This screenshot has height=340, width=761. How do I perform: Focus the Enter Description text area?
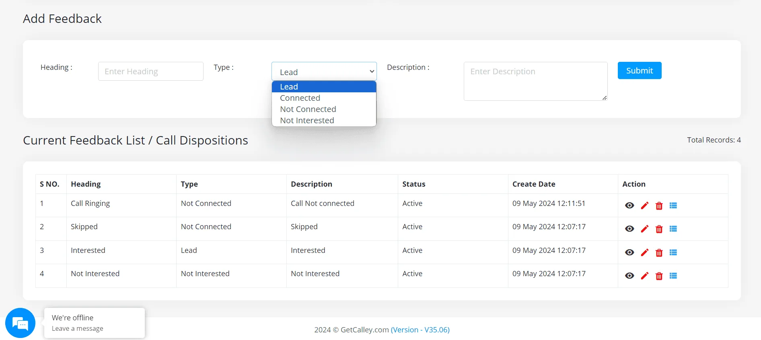pos(535,81)
